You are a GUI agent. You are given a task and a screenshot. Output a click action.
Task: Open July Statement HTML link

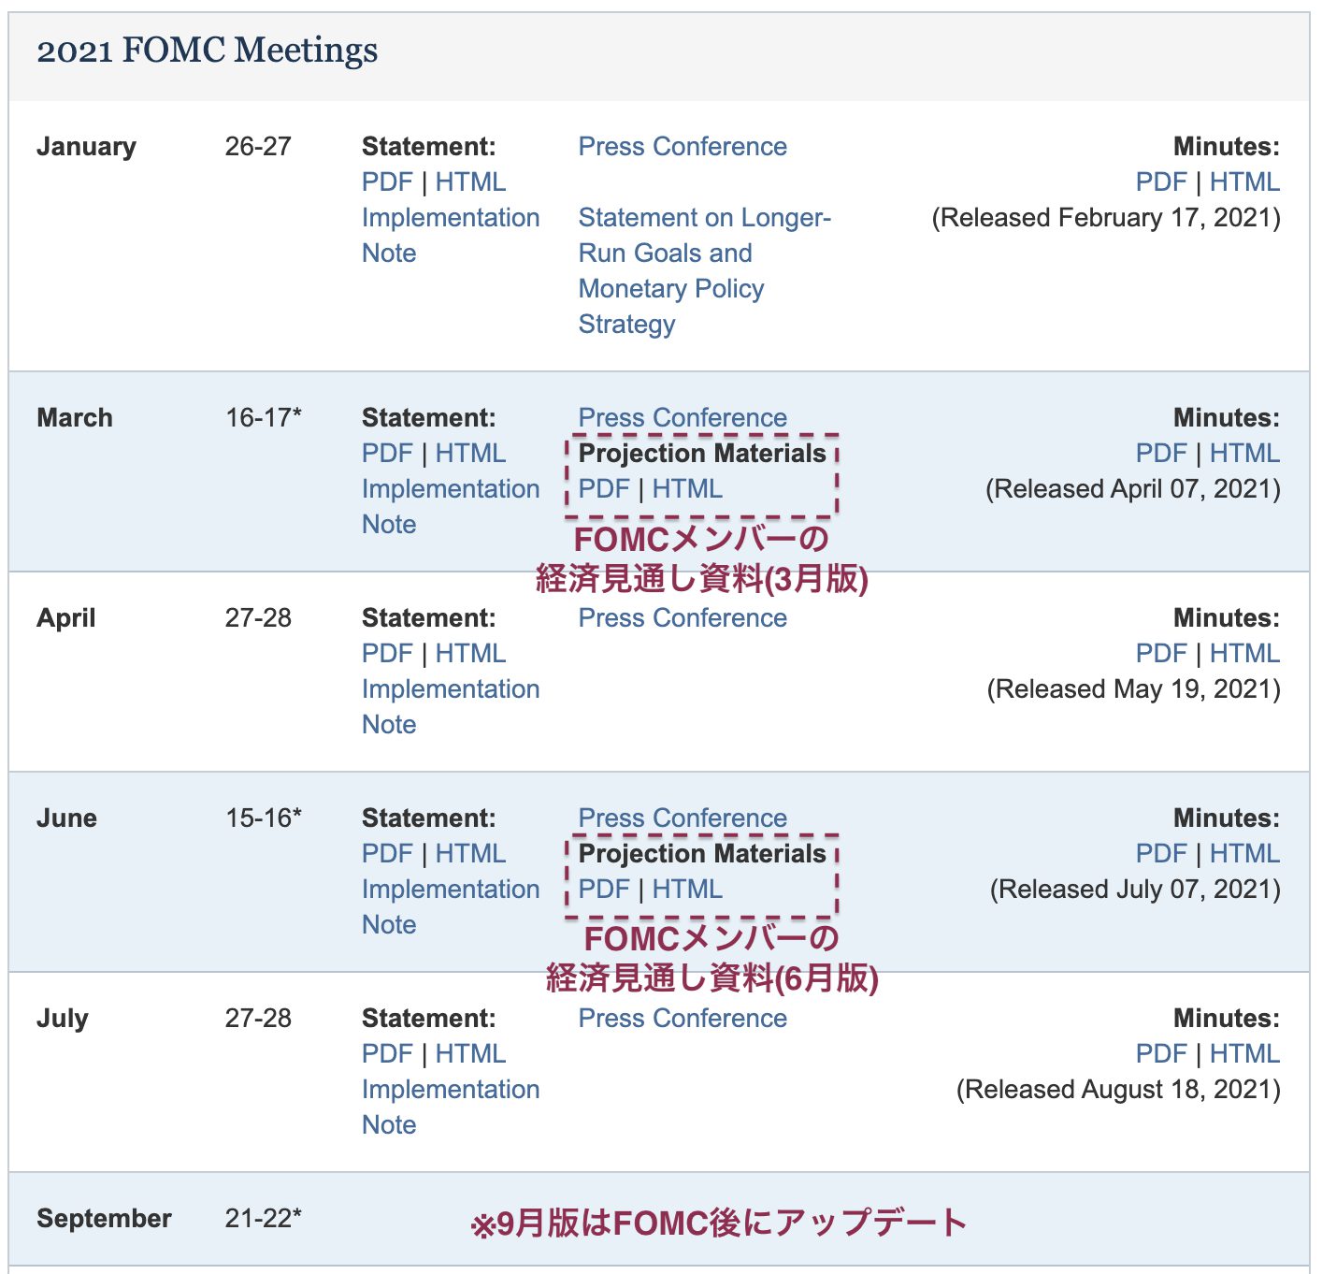coord(470,1054)
